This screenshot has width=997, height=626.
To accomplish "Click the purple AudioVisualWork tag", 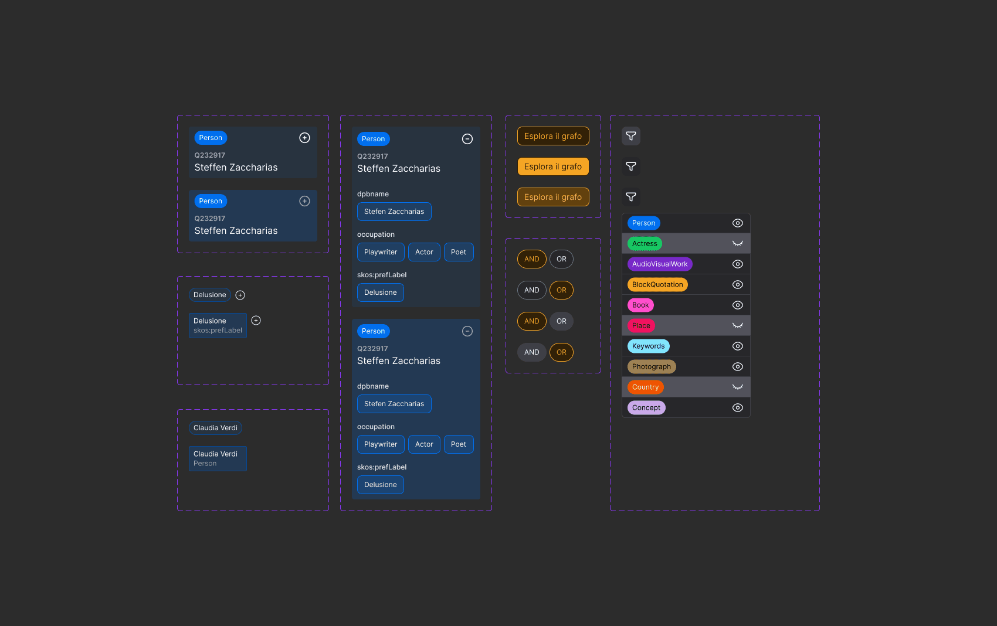I will click(x=660, y=264).
